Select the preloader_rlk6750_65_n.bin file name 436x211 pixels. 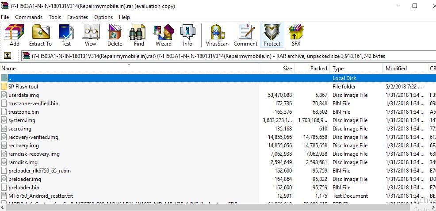tap(39, 171)
